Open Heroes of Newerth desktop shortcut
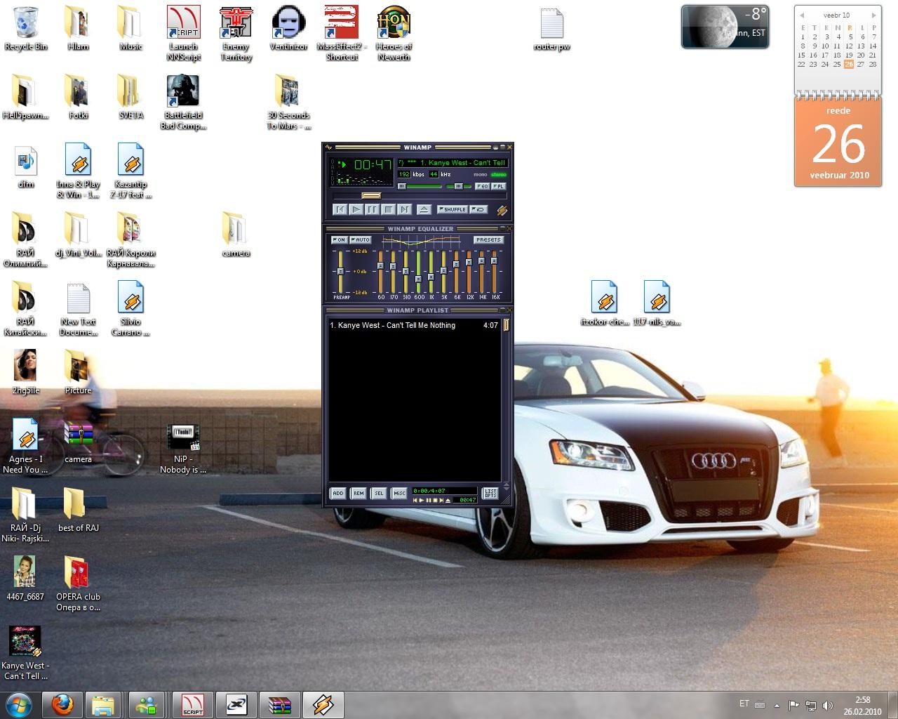The image size is (898, 719). [x=394, y=33]
